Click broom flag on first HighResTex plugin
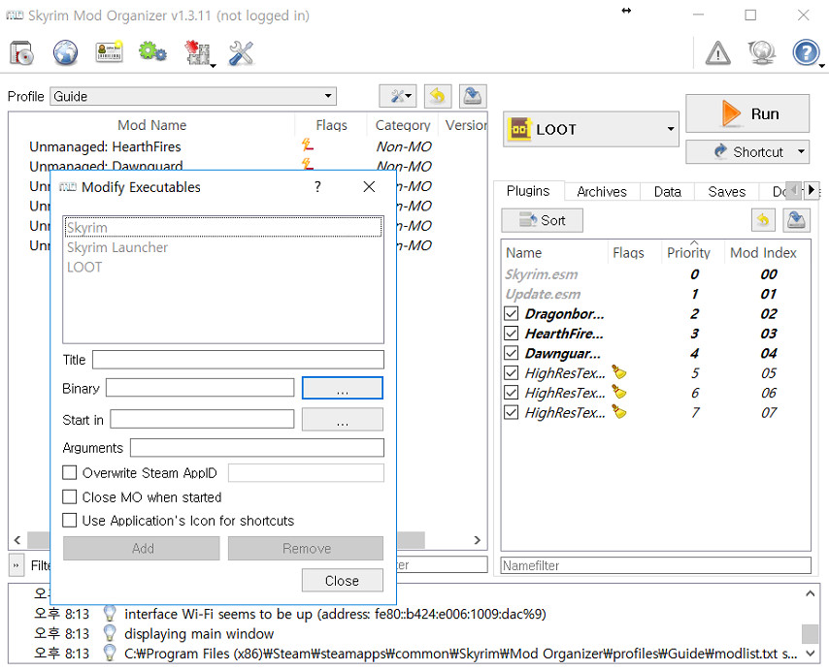Screen dimensions: 829x671 [619, 372]
